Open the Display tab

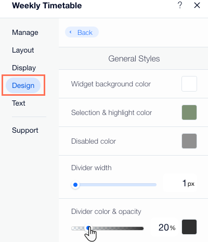[24, 68]
